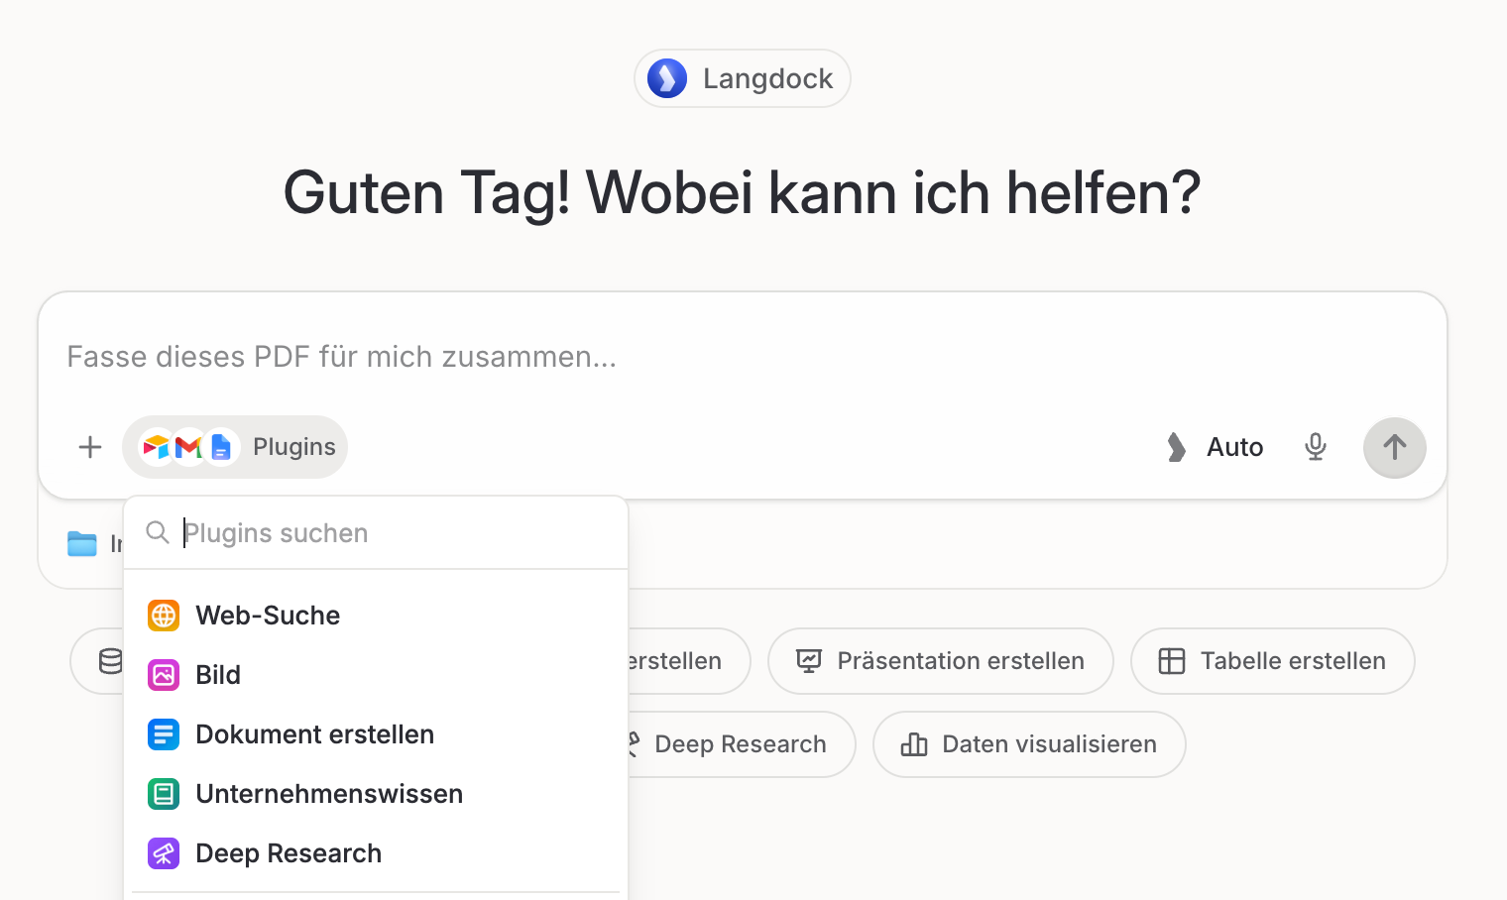Click the Web-Suche globe icon
This screenshot has width=1507, height=900.
(164, 616)
